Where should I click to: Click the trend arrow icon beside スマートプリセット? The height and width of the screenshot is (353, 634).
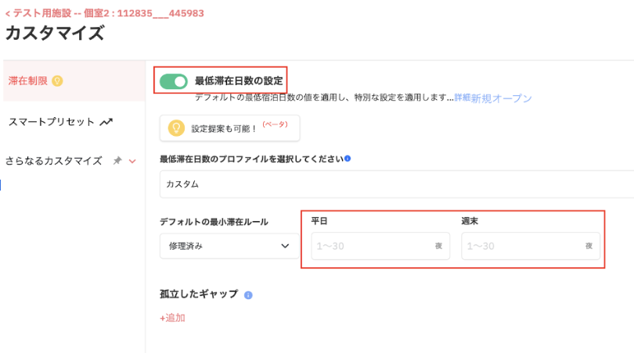106,122
